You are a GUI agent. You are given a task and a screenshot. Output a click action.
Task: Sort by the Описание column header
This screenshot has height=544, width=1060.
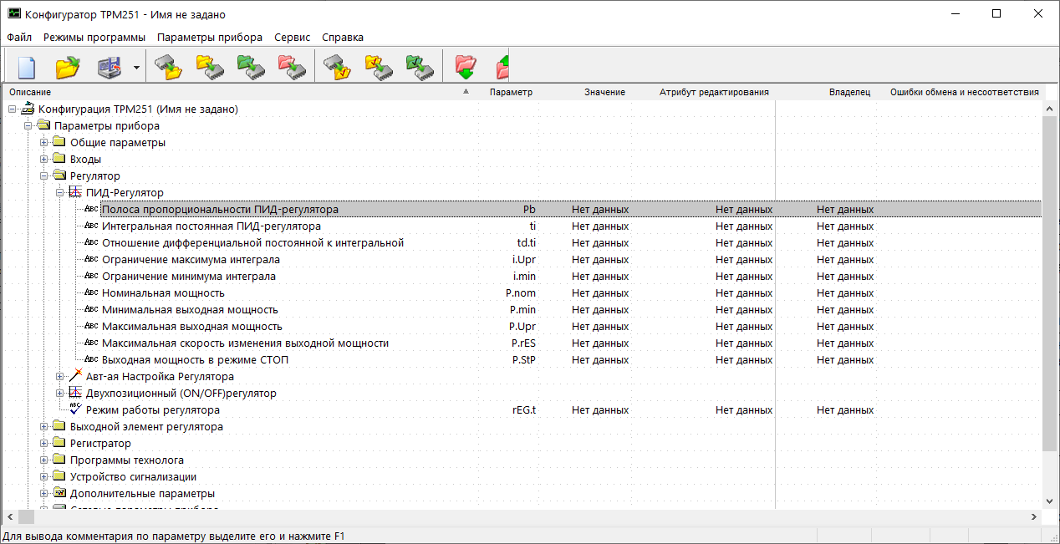point(238,92)
